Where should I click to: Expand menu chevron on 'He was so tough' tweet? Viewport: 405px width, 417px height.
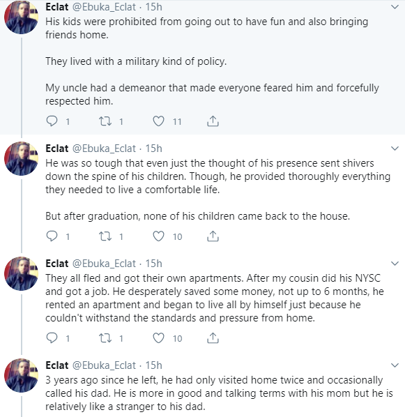coord(395,149)
